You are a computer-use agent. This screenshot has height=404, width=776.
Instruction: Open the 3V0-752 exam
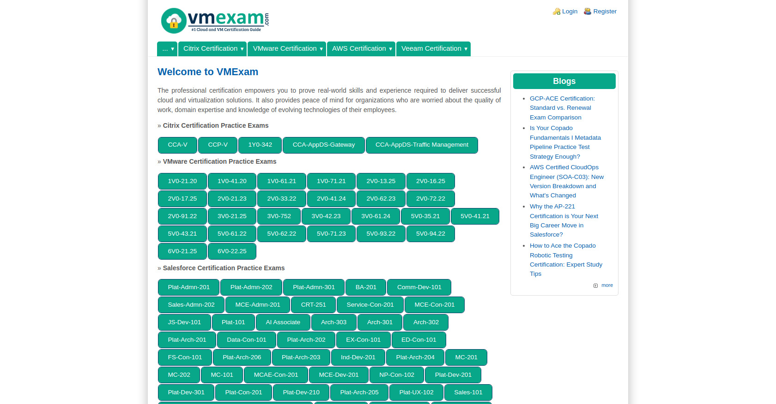click(x=279, y=216)
